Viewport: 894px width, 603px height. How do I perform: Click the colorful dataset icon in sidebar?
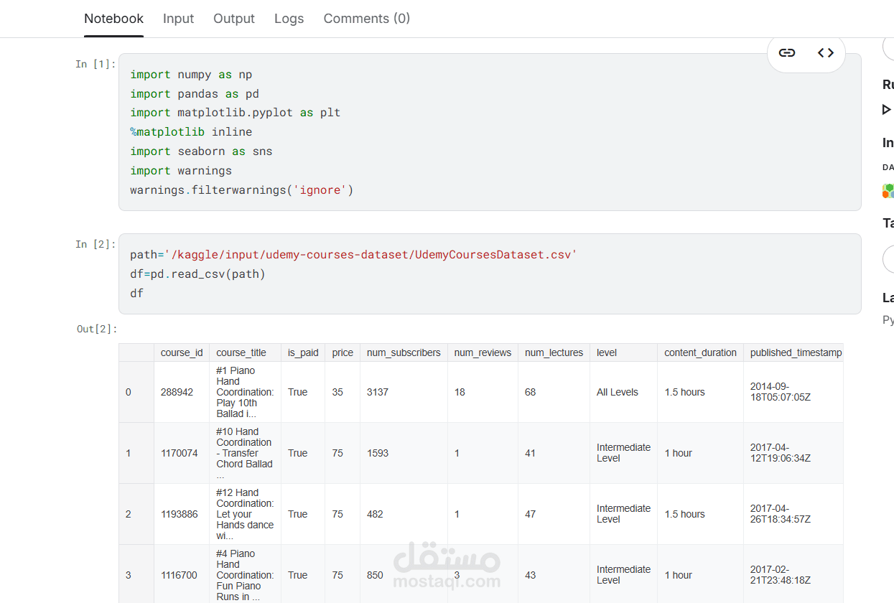(x=888, y=191)
